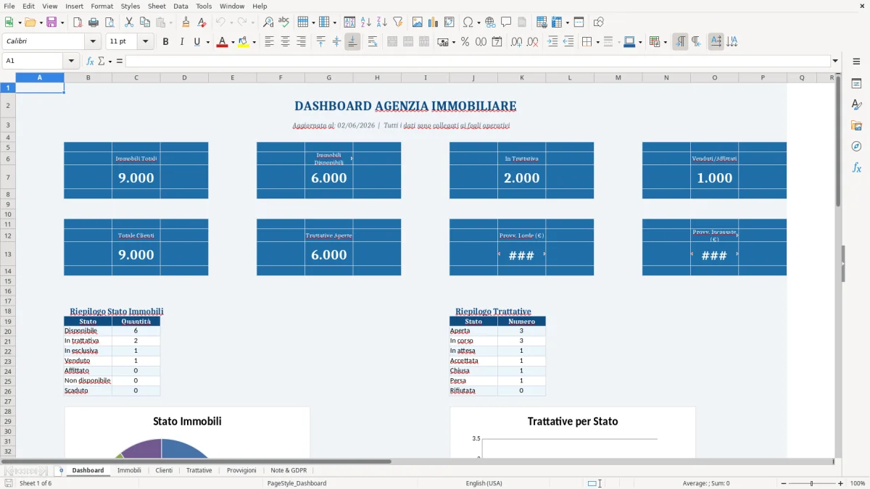Click the Copy icon
This screenshot has width=870, height=489.
145,22
